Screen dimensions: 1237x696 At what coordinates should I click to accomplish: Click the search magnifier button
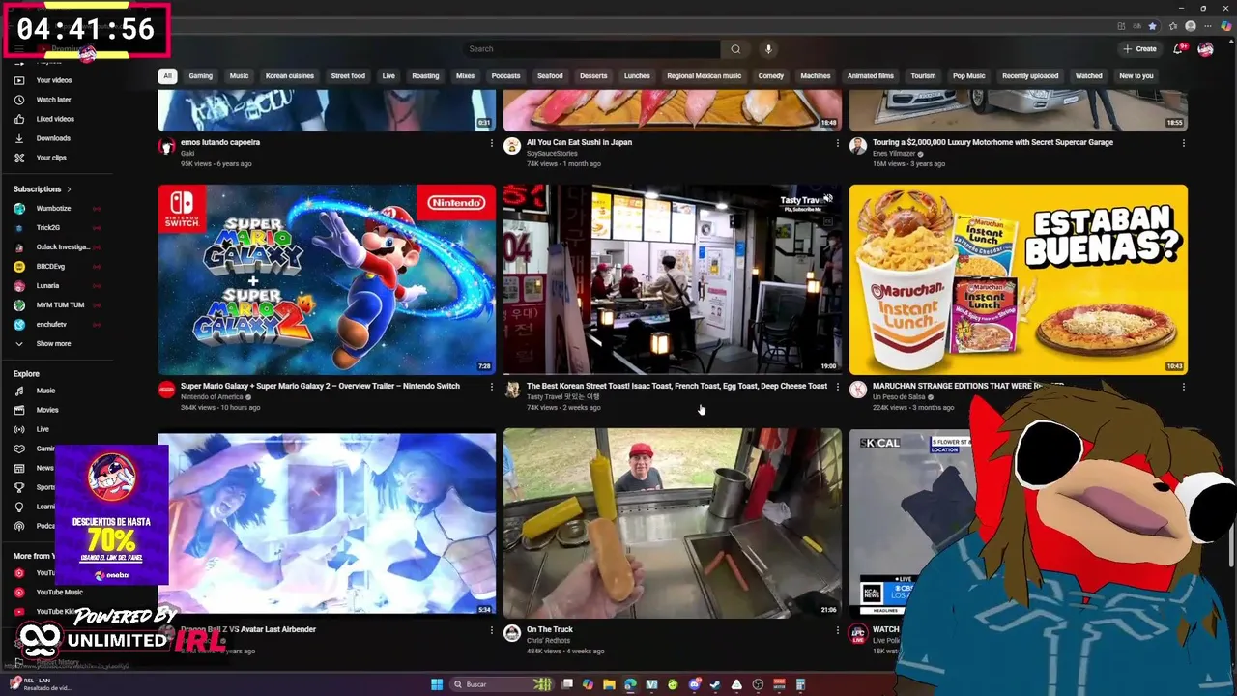click(735, 49)
